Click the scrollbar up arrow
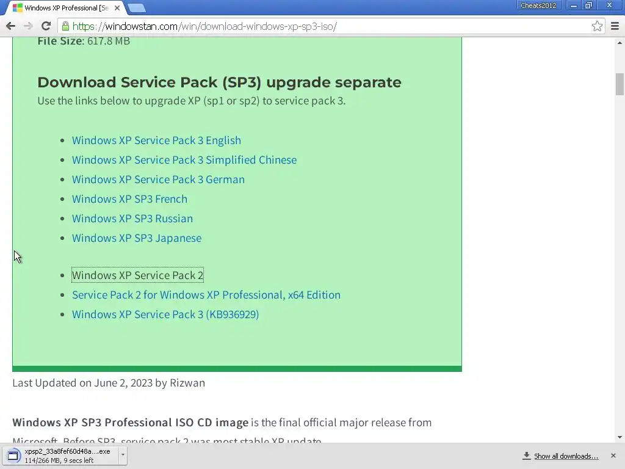This screenshot has width=625, height=469. click(620, 42)
